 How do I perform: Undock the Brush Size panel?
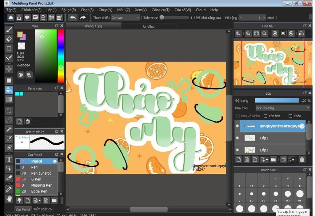(305, 170)
